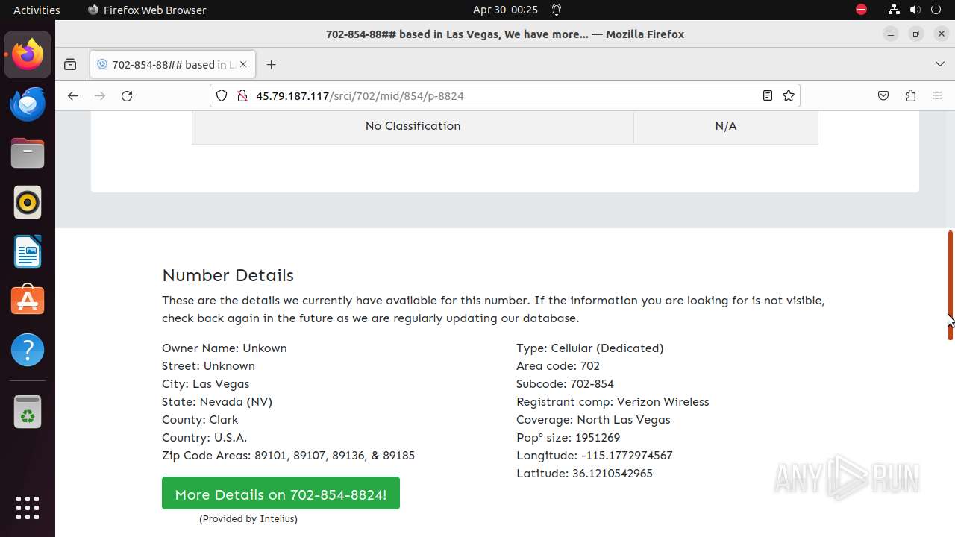Click the page vertical scrollbar
Viewport: 955px width, 537px height.
coord(950,285)
